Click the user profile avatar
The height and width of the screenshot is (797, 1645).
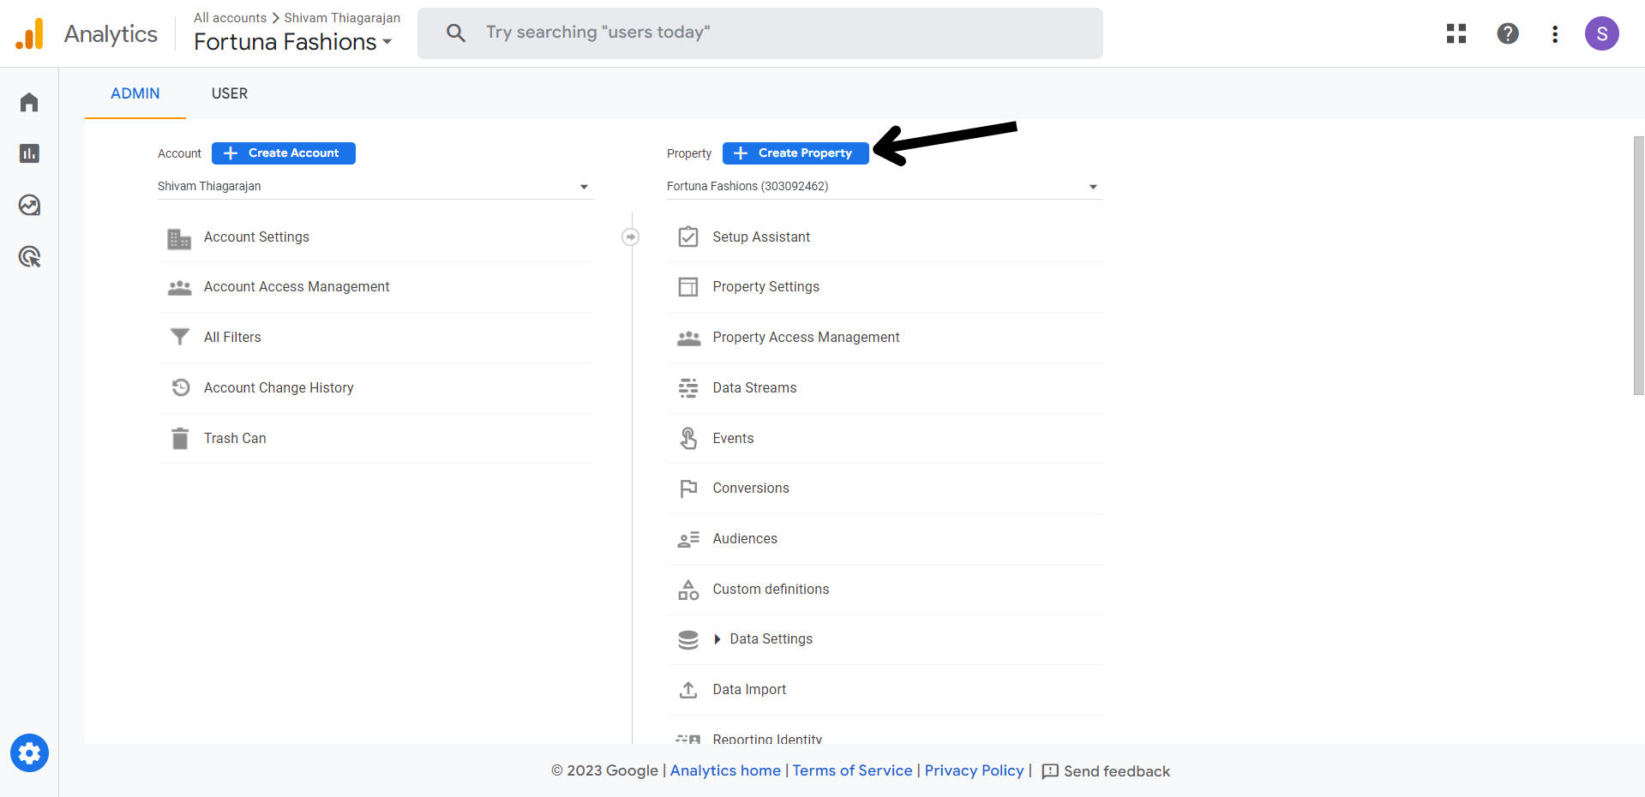click(x=1600, y=33)
